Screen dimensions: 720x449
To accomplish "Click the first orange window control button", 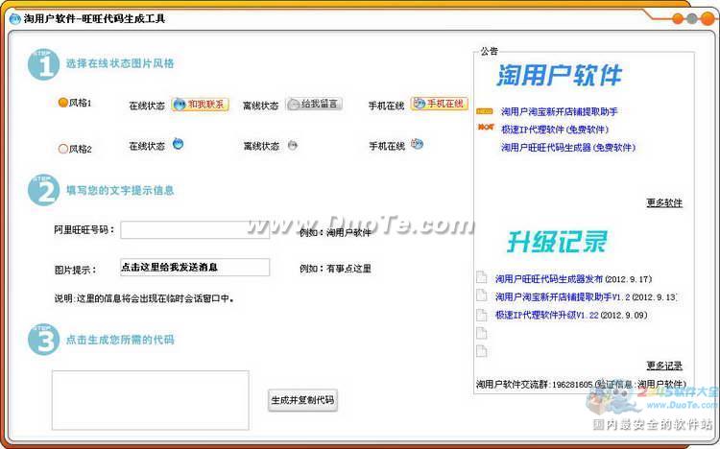I will [678, 19].
